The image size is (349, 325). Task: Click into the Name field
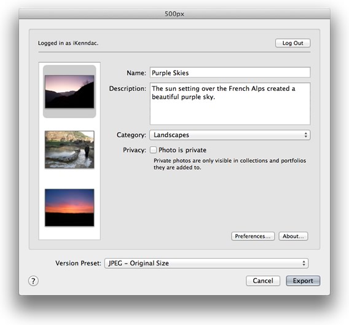(x=230, y=72)
